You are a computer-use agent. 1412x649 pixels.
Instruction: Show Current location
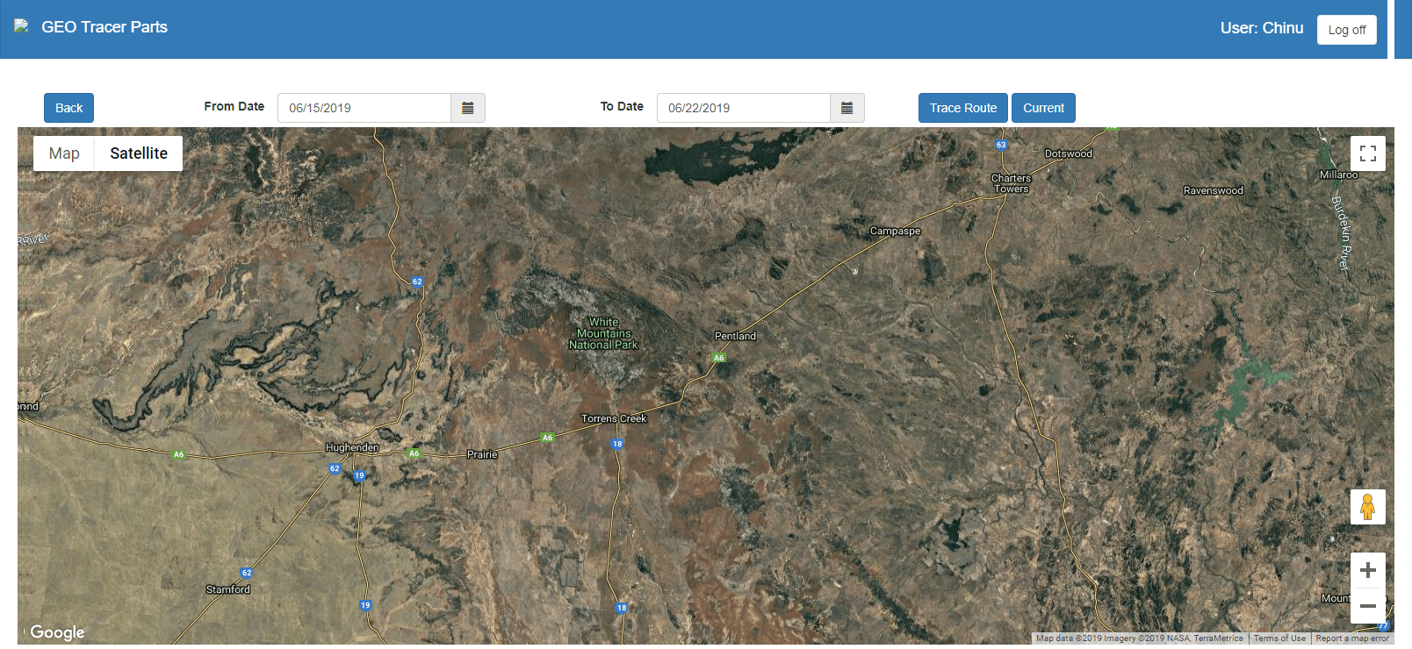[x=1043, y=108]
